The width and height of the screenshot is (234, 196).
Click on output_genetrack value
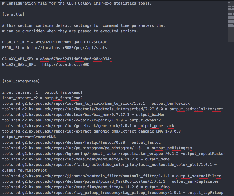click(x=156, y=126)
